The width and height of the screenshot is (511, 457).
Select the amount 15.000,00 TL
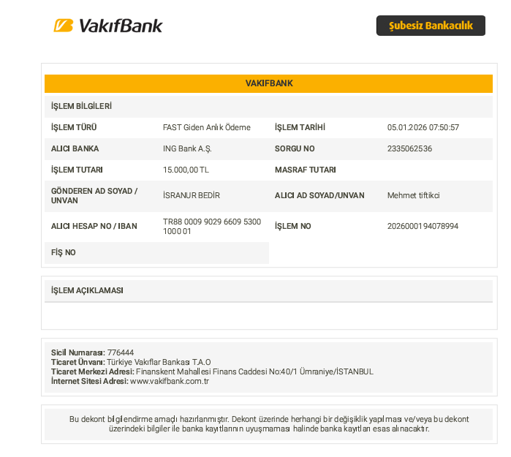coord(186,170)
